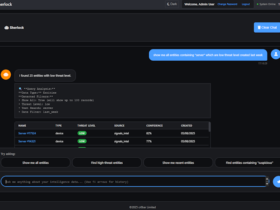
Task: Click the 17:16:29 message timestamp
Action: [x=262, y=63]
